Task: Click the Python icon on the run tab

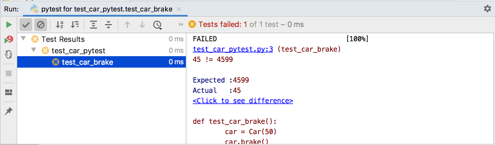Action: point(34,9)
